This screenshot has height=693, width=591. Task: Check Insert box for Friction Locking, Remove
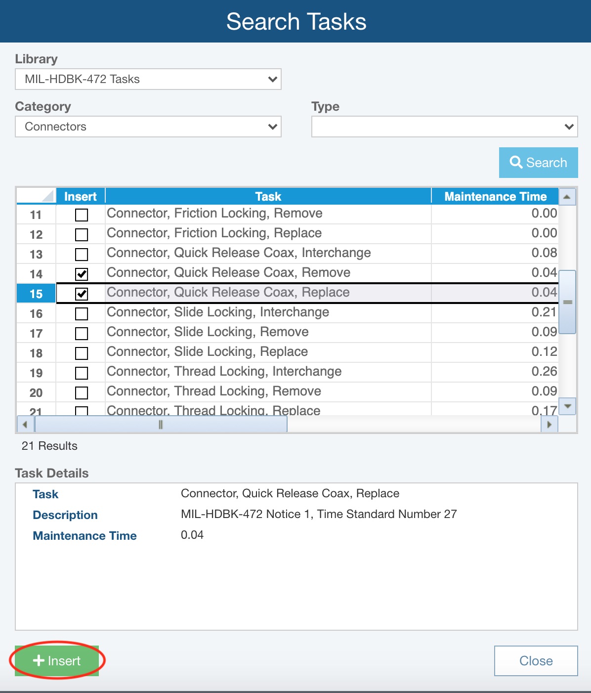pyautogui.click(x=82, y=215)
